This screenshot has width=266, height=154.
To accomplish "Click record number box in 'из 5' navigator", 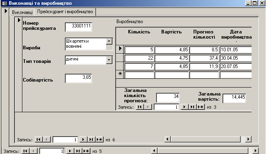I will (x=52, y=151).
